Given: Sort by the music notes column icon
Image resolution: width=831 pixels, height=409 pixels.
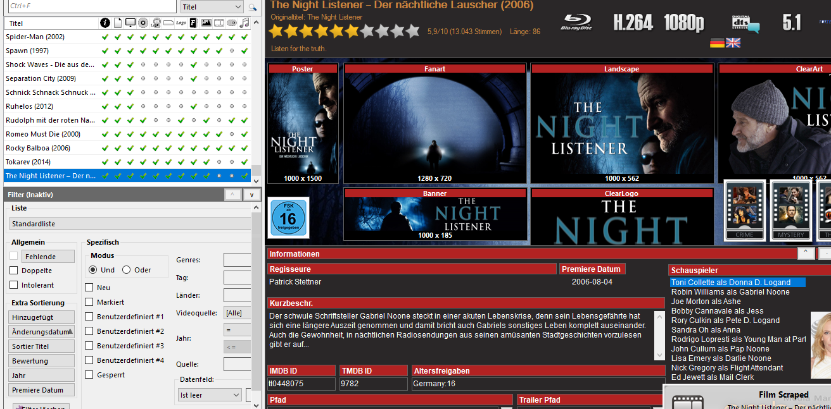Looking at the screenshot, I should click(244, 23).
